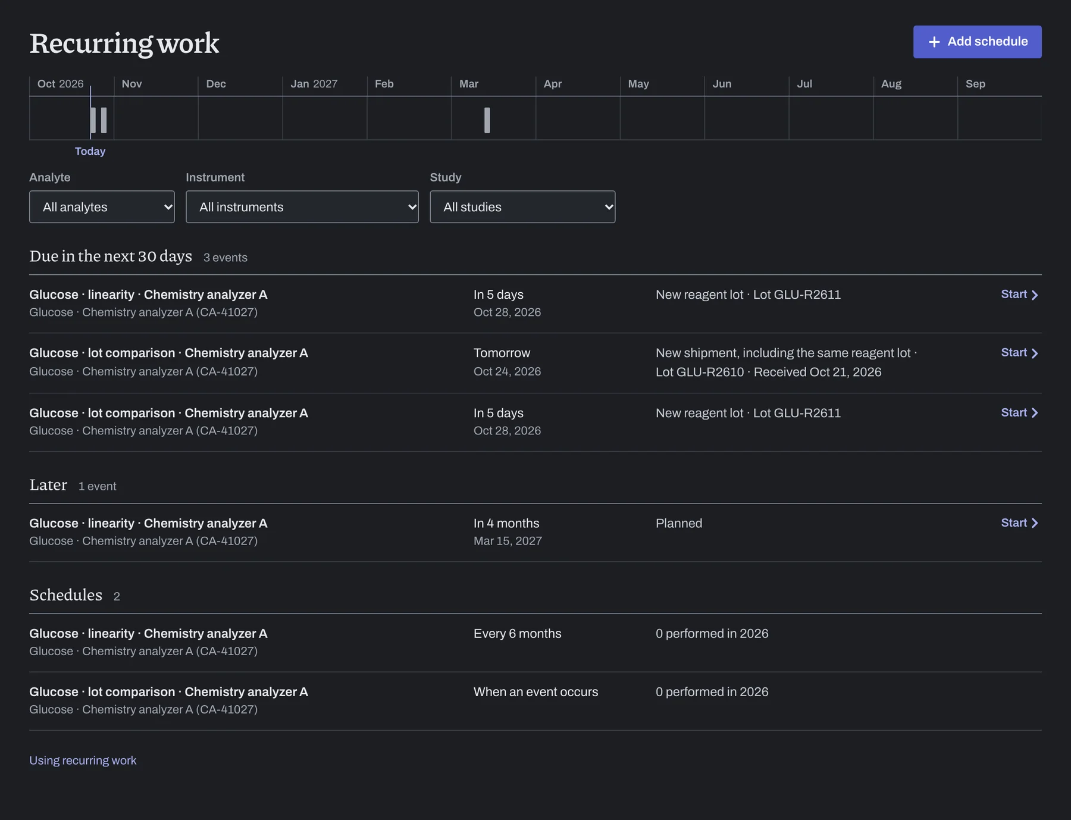Start the Glucose linearity event due Oct 28

coord(1019,295)
